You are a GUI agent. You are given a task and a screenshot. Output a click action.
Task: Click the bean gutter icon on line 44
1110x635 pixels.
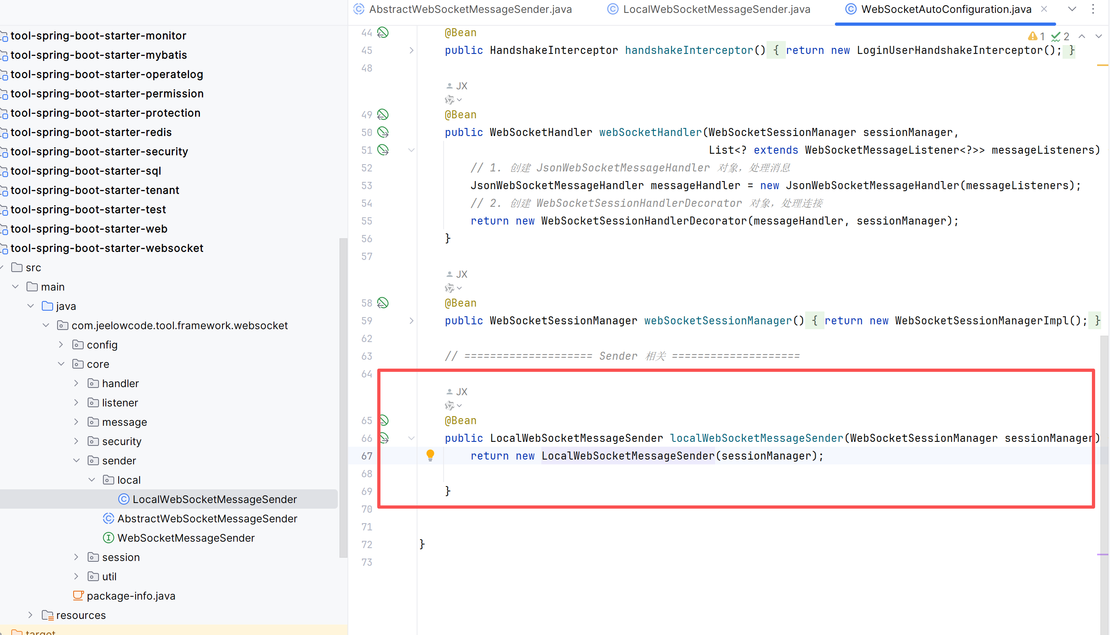[x=382, y=33]
